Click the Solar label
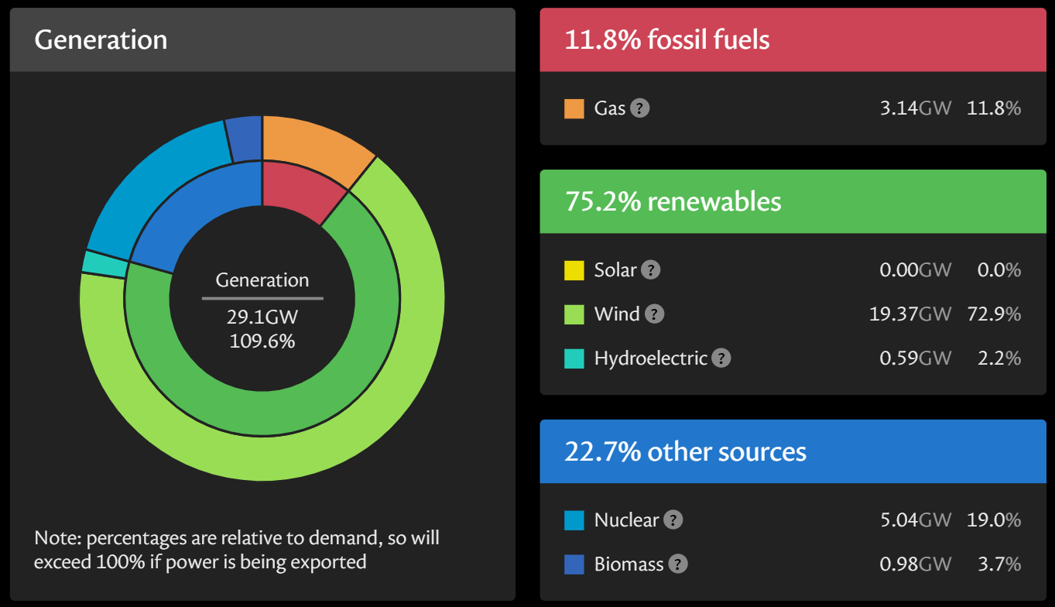Viewport: 1055px width, 607px height. point(615,270)
